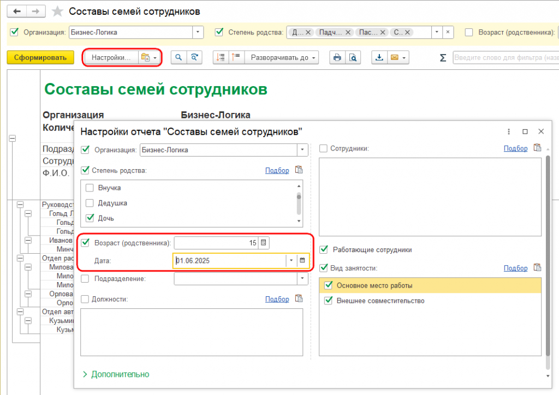Click Подбор link for Вид занятости
The image size is (559, 395).
click(515, 268)
